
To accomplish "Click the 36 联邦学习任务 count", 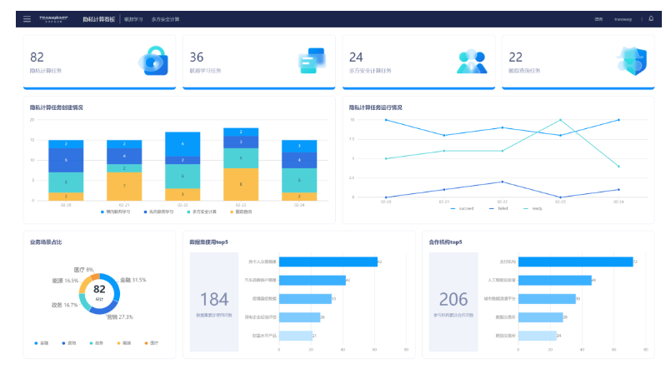I will 197,57.
